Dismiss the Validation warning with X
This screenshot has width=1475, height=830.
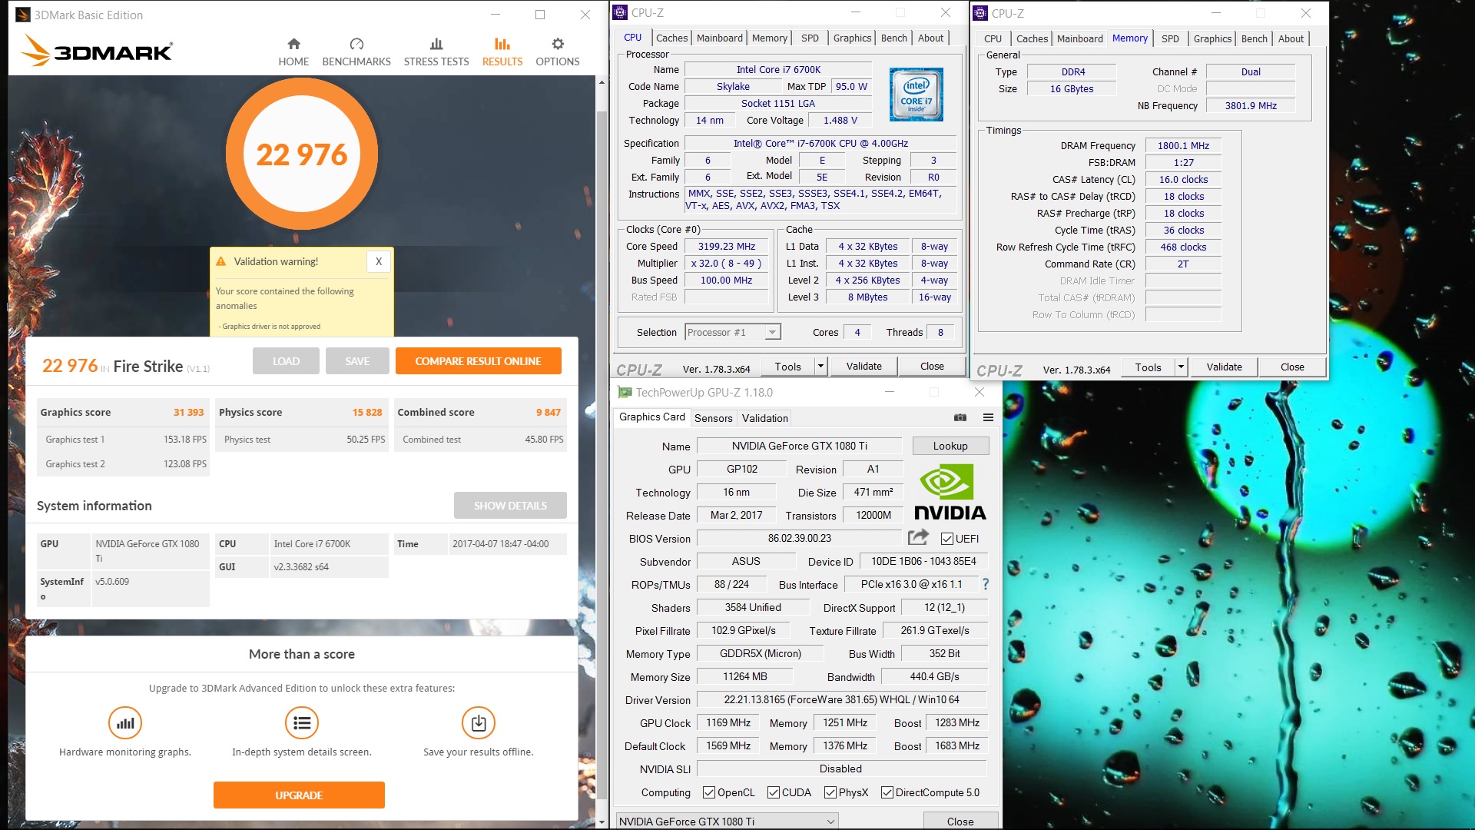[379, 261]
